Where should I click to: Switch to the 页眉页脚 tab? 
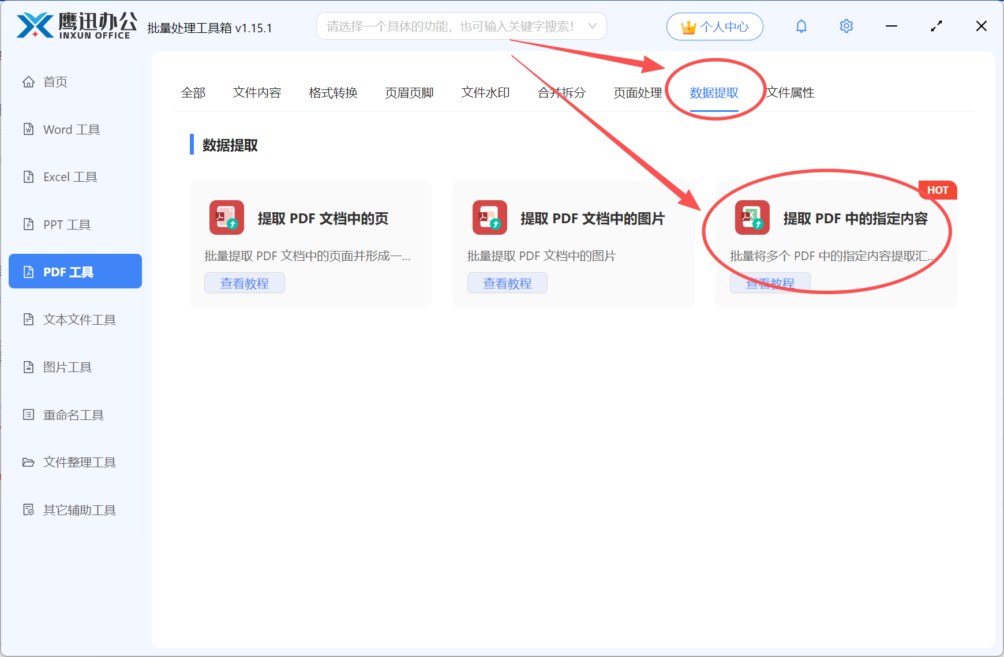point(409,93)
